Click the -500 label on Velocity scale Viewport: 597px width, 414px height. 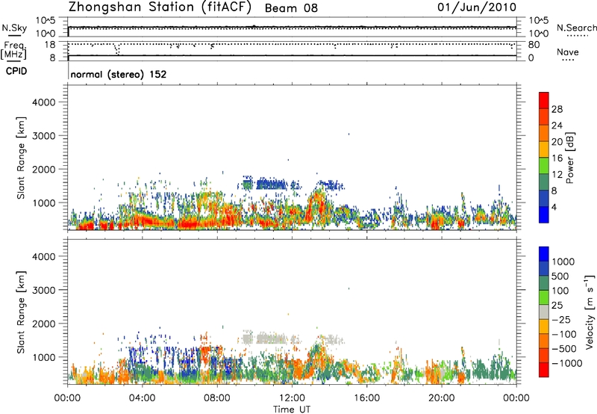(564, 348)
